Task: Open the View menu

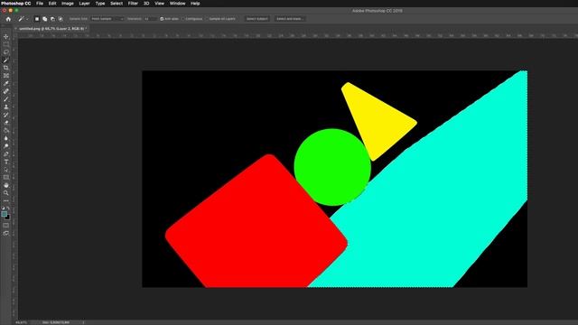Action: [159, 4]
